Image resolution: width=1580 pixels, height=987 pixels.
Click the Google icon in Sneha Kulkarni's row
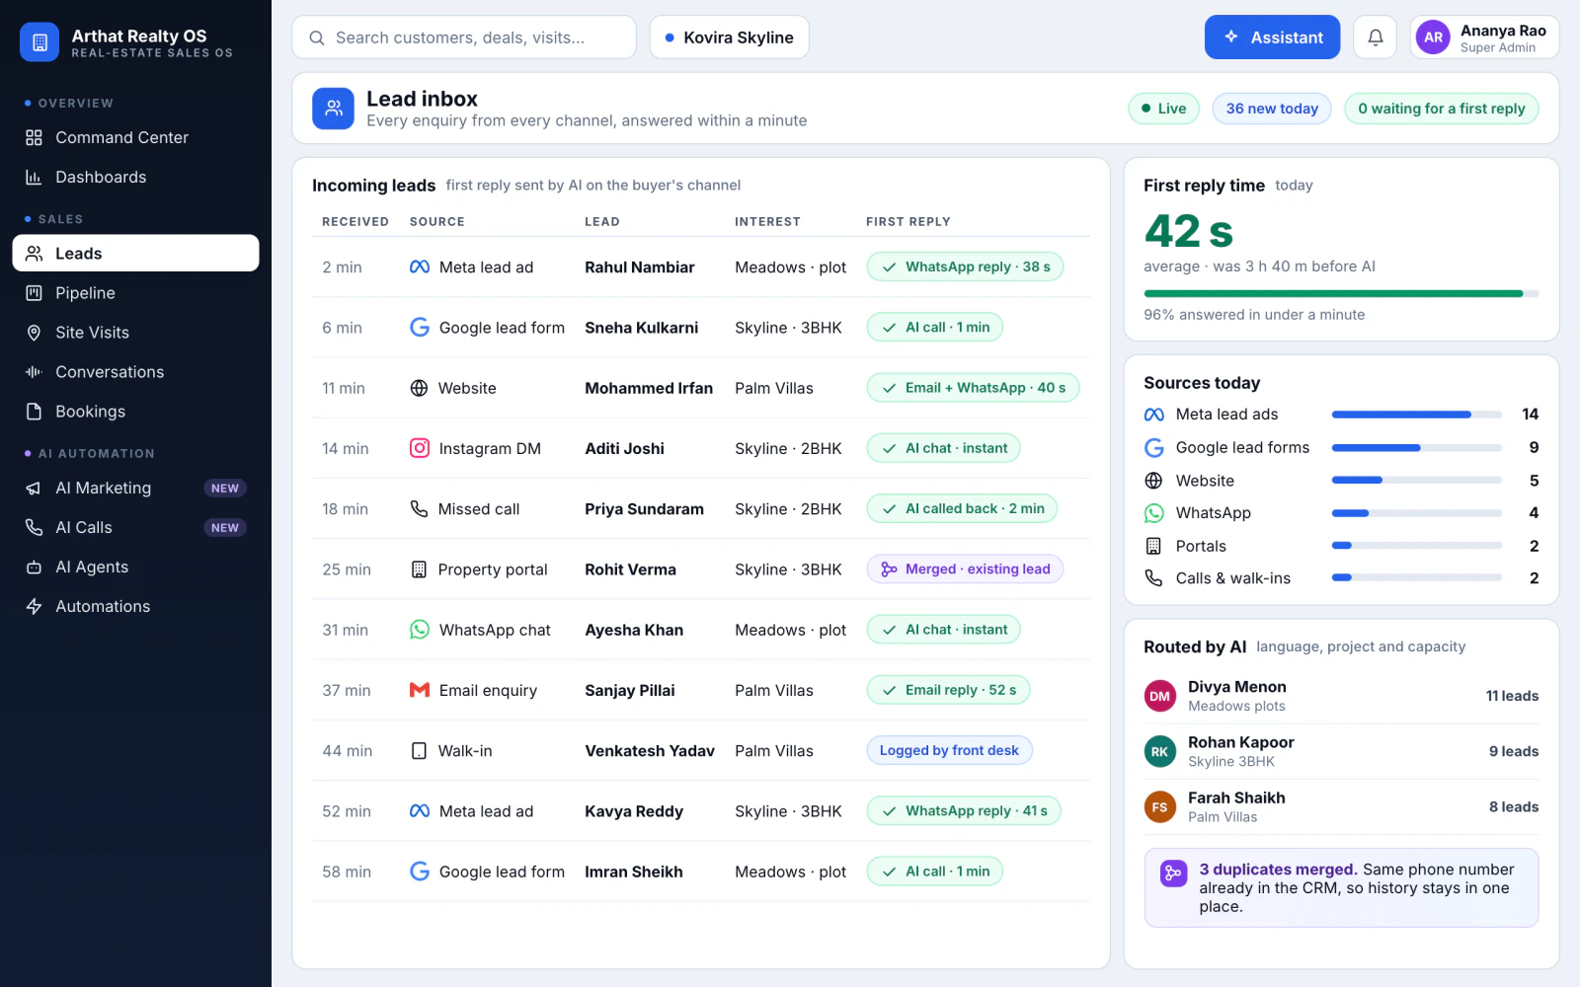(x=420, y=328)
